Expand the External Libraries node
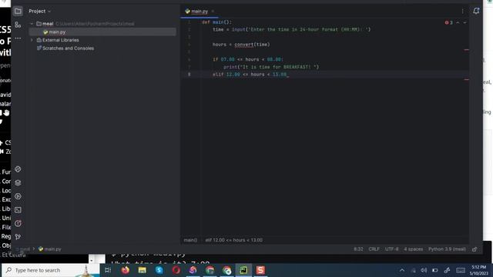493x277 pixels. pyautogui.click(x=32, y=40)
